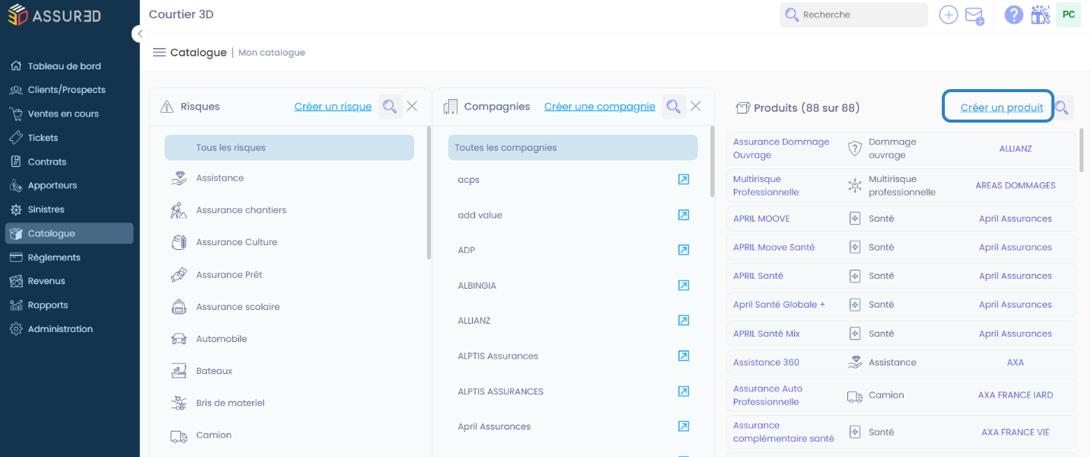
Task: Open Assistance 360 product
Action: pos(766,363)
